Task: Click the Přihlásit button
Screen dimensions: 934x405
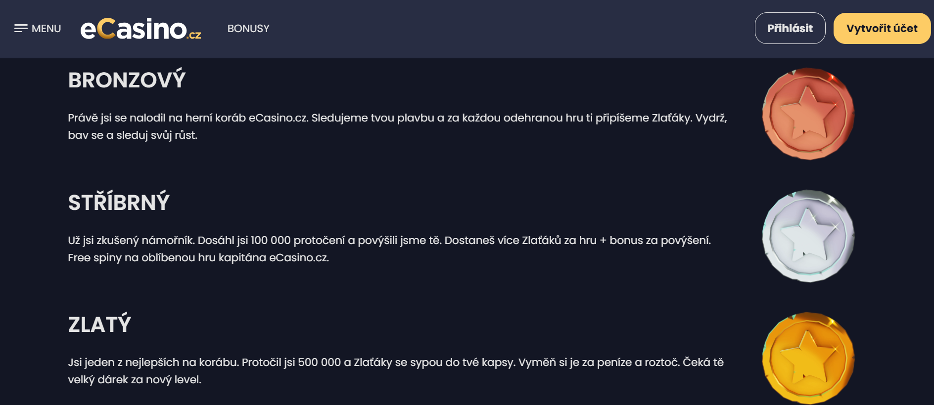Action: 790,28
